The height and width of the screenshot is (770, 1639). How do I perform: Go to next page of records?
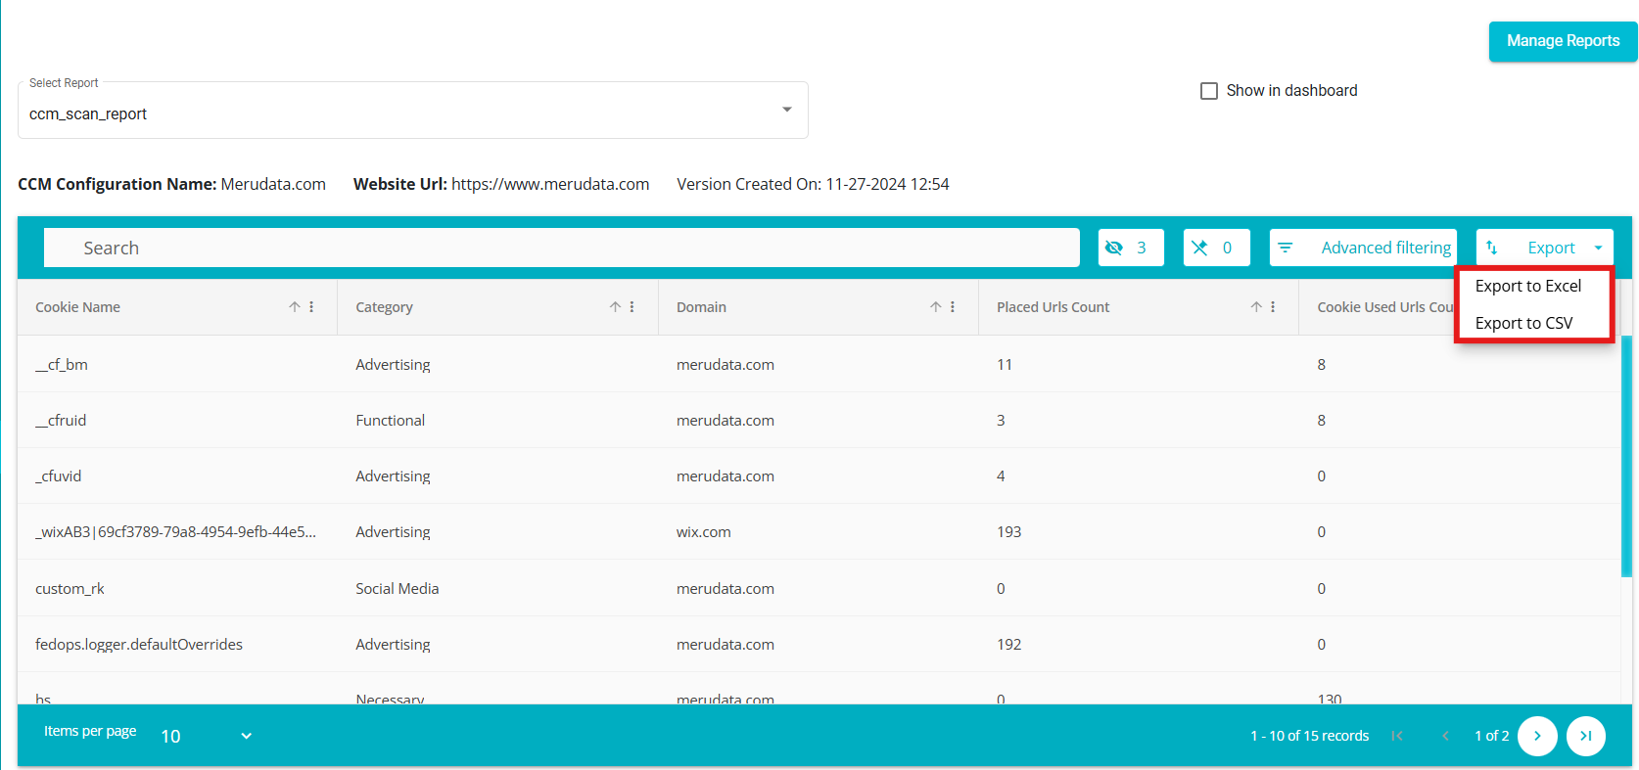tap(1537, 736)
